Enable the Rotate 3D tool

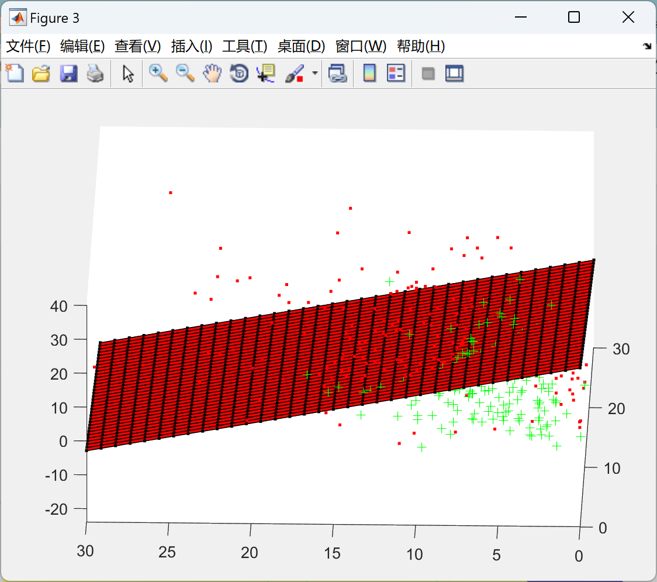(x=239, y=73)
